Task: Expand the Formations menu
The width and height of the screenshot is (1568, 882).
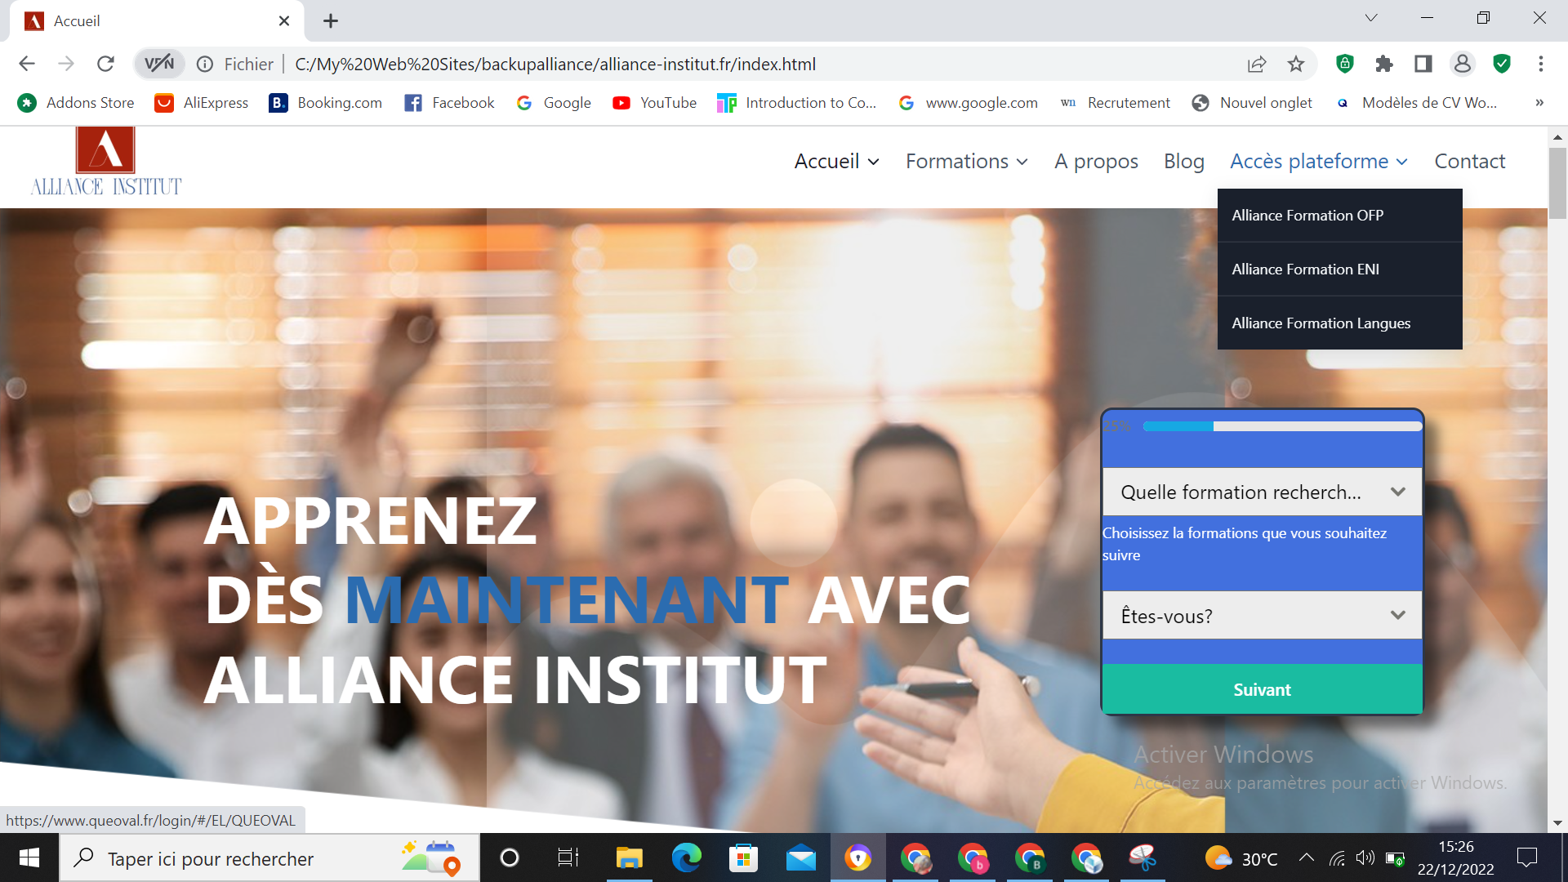Action: coord(967,162)
